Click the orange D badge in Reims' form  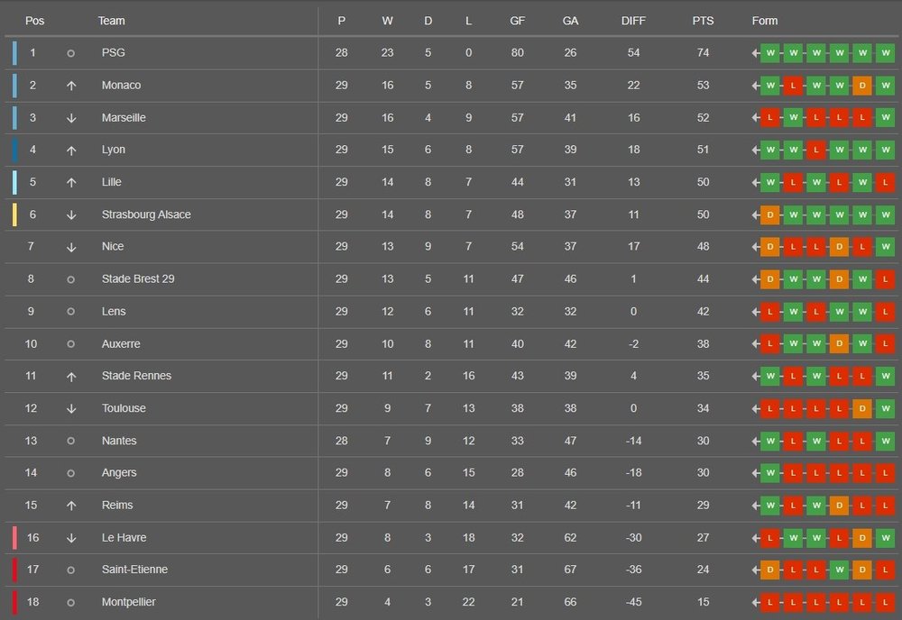click(x=839, y=505)
